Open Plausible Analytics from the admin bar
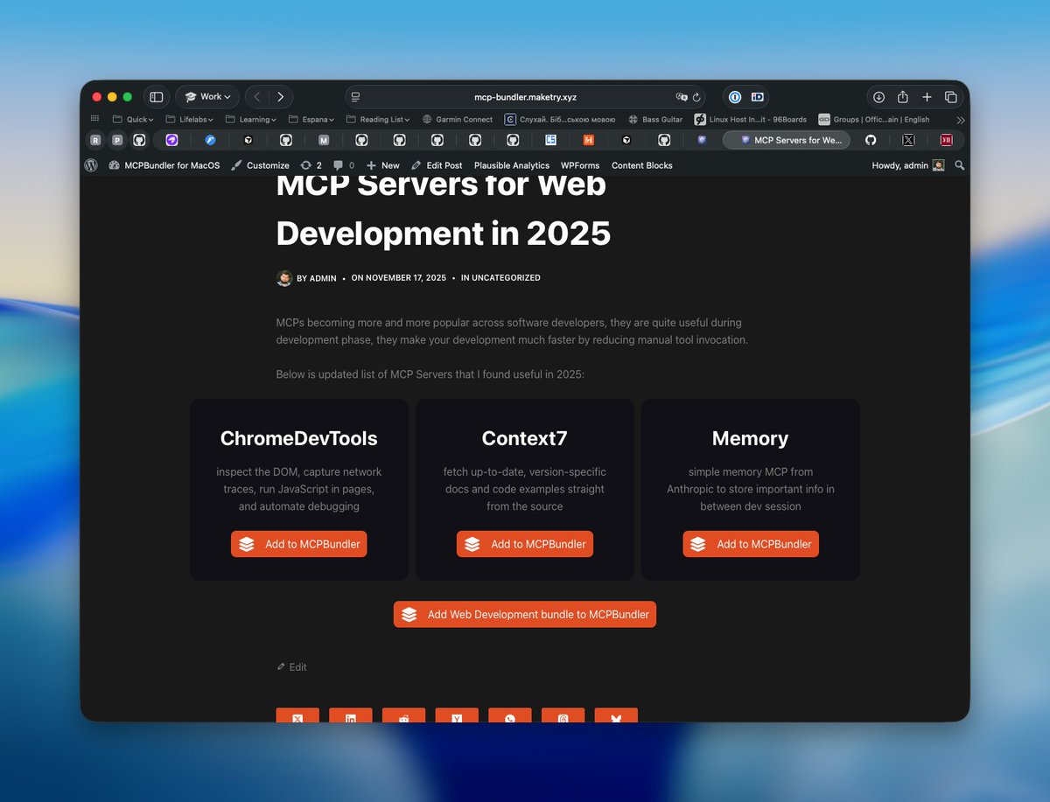1050x802 pixels. click(511, 165)
